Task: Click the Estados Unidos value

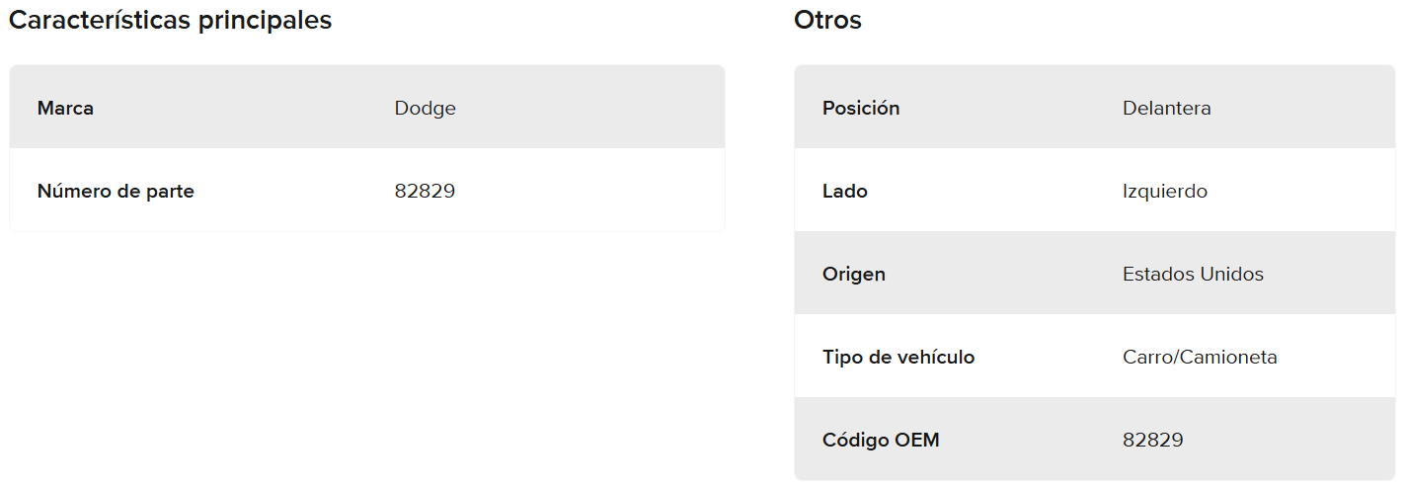Action: pos(1193,274)
